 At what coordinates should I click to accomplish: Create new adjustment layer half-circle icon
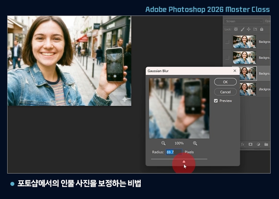coord(258,144)
